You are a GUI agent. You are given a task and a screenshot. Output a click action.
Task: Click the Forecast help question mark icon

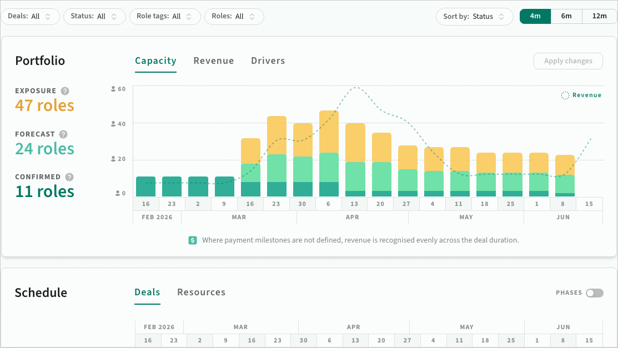pyautogui.click(x=63, y=134)
